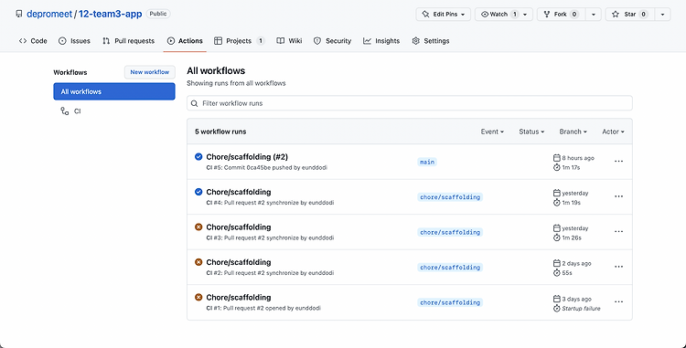Click the New workflow button
This screenshot has width=686, height=348.
(150, 72)
